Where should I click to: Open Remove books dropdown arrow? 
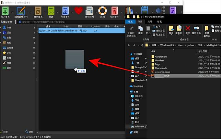pos(121,12)
